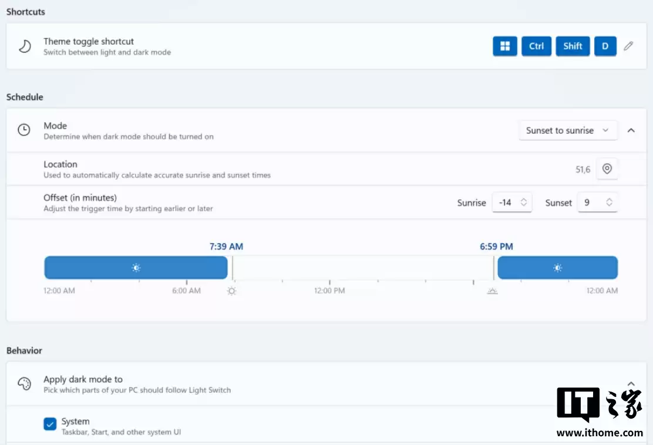Click the right blue dark-mode timeline bar
Image resolution: width=653 pixels, height=445 pixels.
pos(557,268)
